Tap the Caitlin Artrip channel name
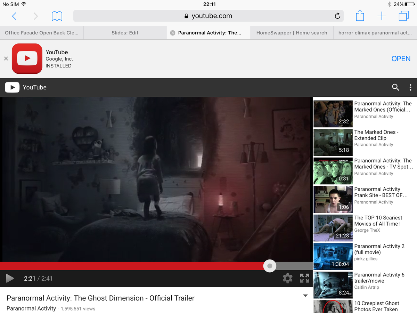Screen dimensions: 417x313 tap(367, 287)
